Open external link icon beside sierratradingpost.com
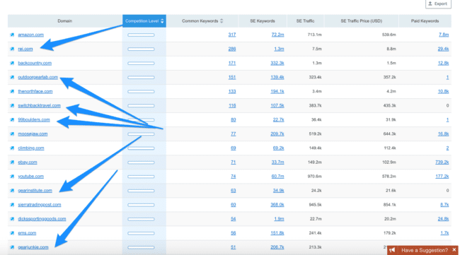The image size is (460, 255). pos(12,205)
